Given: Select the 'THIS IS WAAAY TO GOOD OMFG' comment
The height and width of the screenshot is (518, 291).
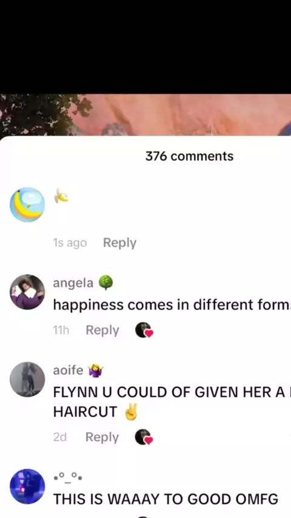Looking at the screenshot, I should click(166, 499).
